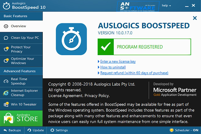
Task: Click the Backups arrow icon
Action: point(5,130)
